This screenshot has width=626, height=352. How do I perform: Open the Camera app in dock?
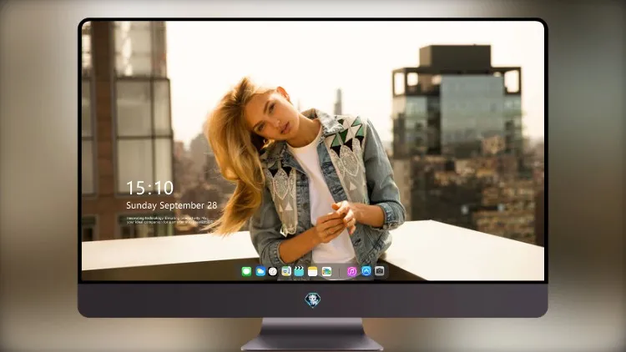click(x=379, y=271)
